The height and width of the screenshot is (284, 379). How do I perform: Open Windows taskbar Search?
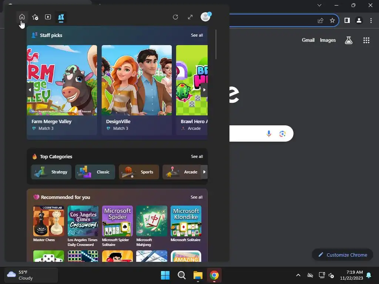[181, 275]
